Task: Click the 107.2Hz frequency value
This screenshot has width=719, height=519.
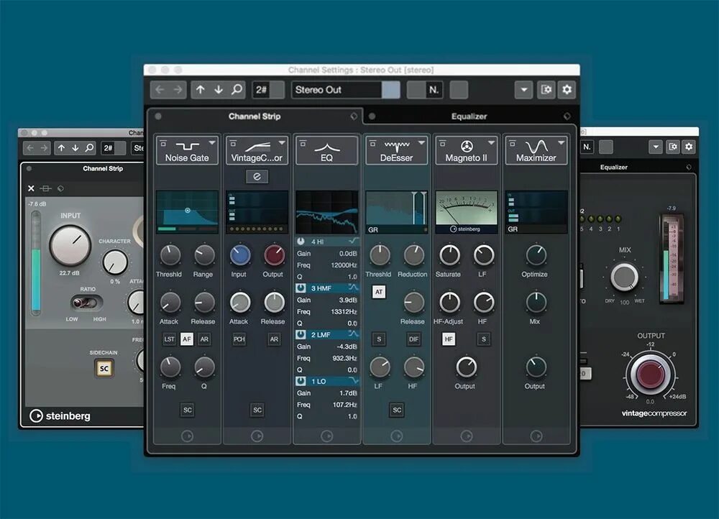Action: click(x=345, y=405)
